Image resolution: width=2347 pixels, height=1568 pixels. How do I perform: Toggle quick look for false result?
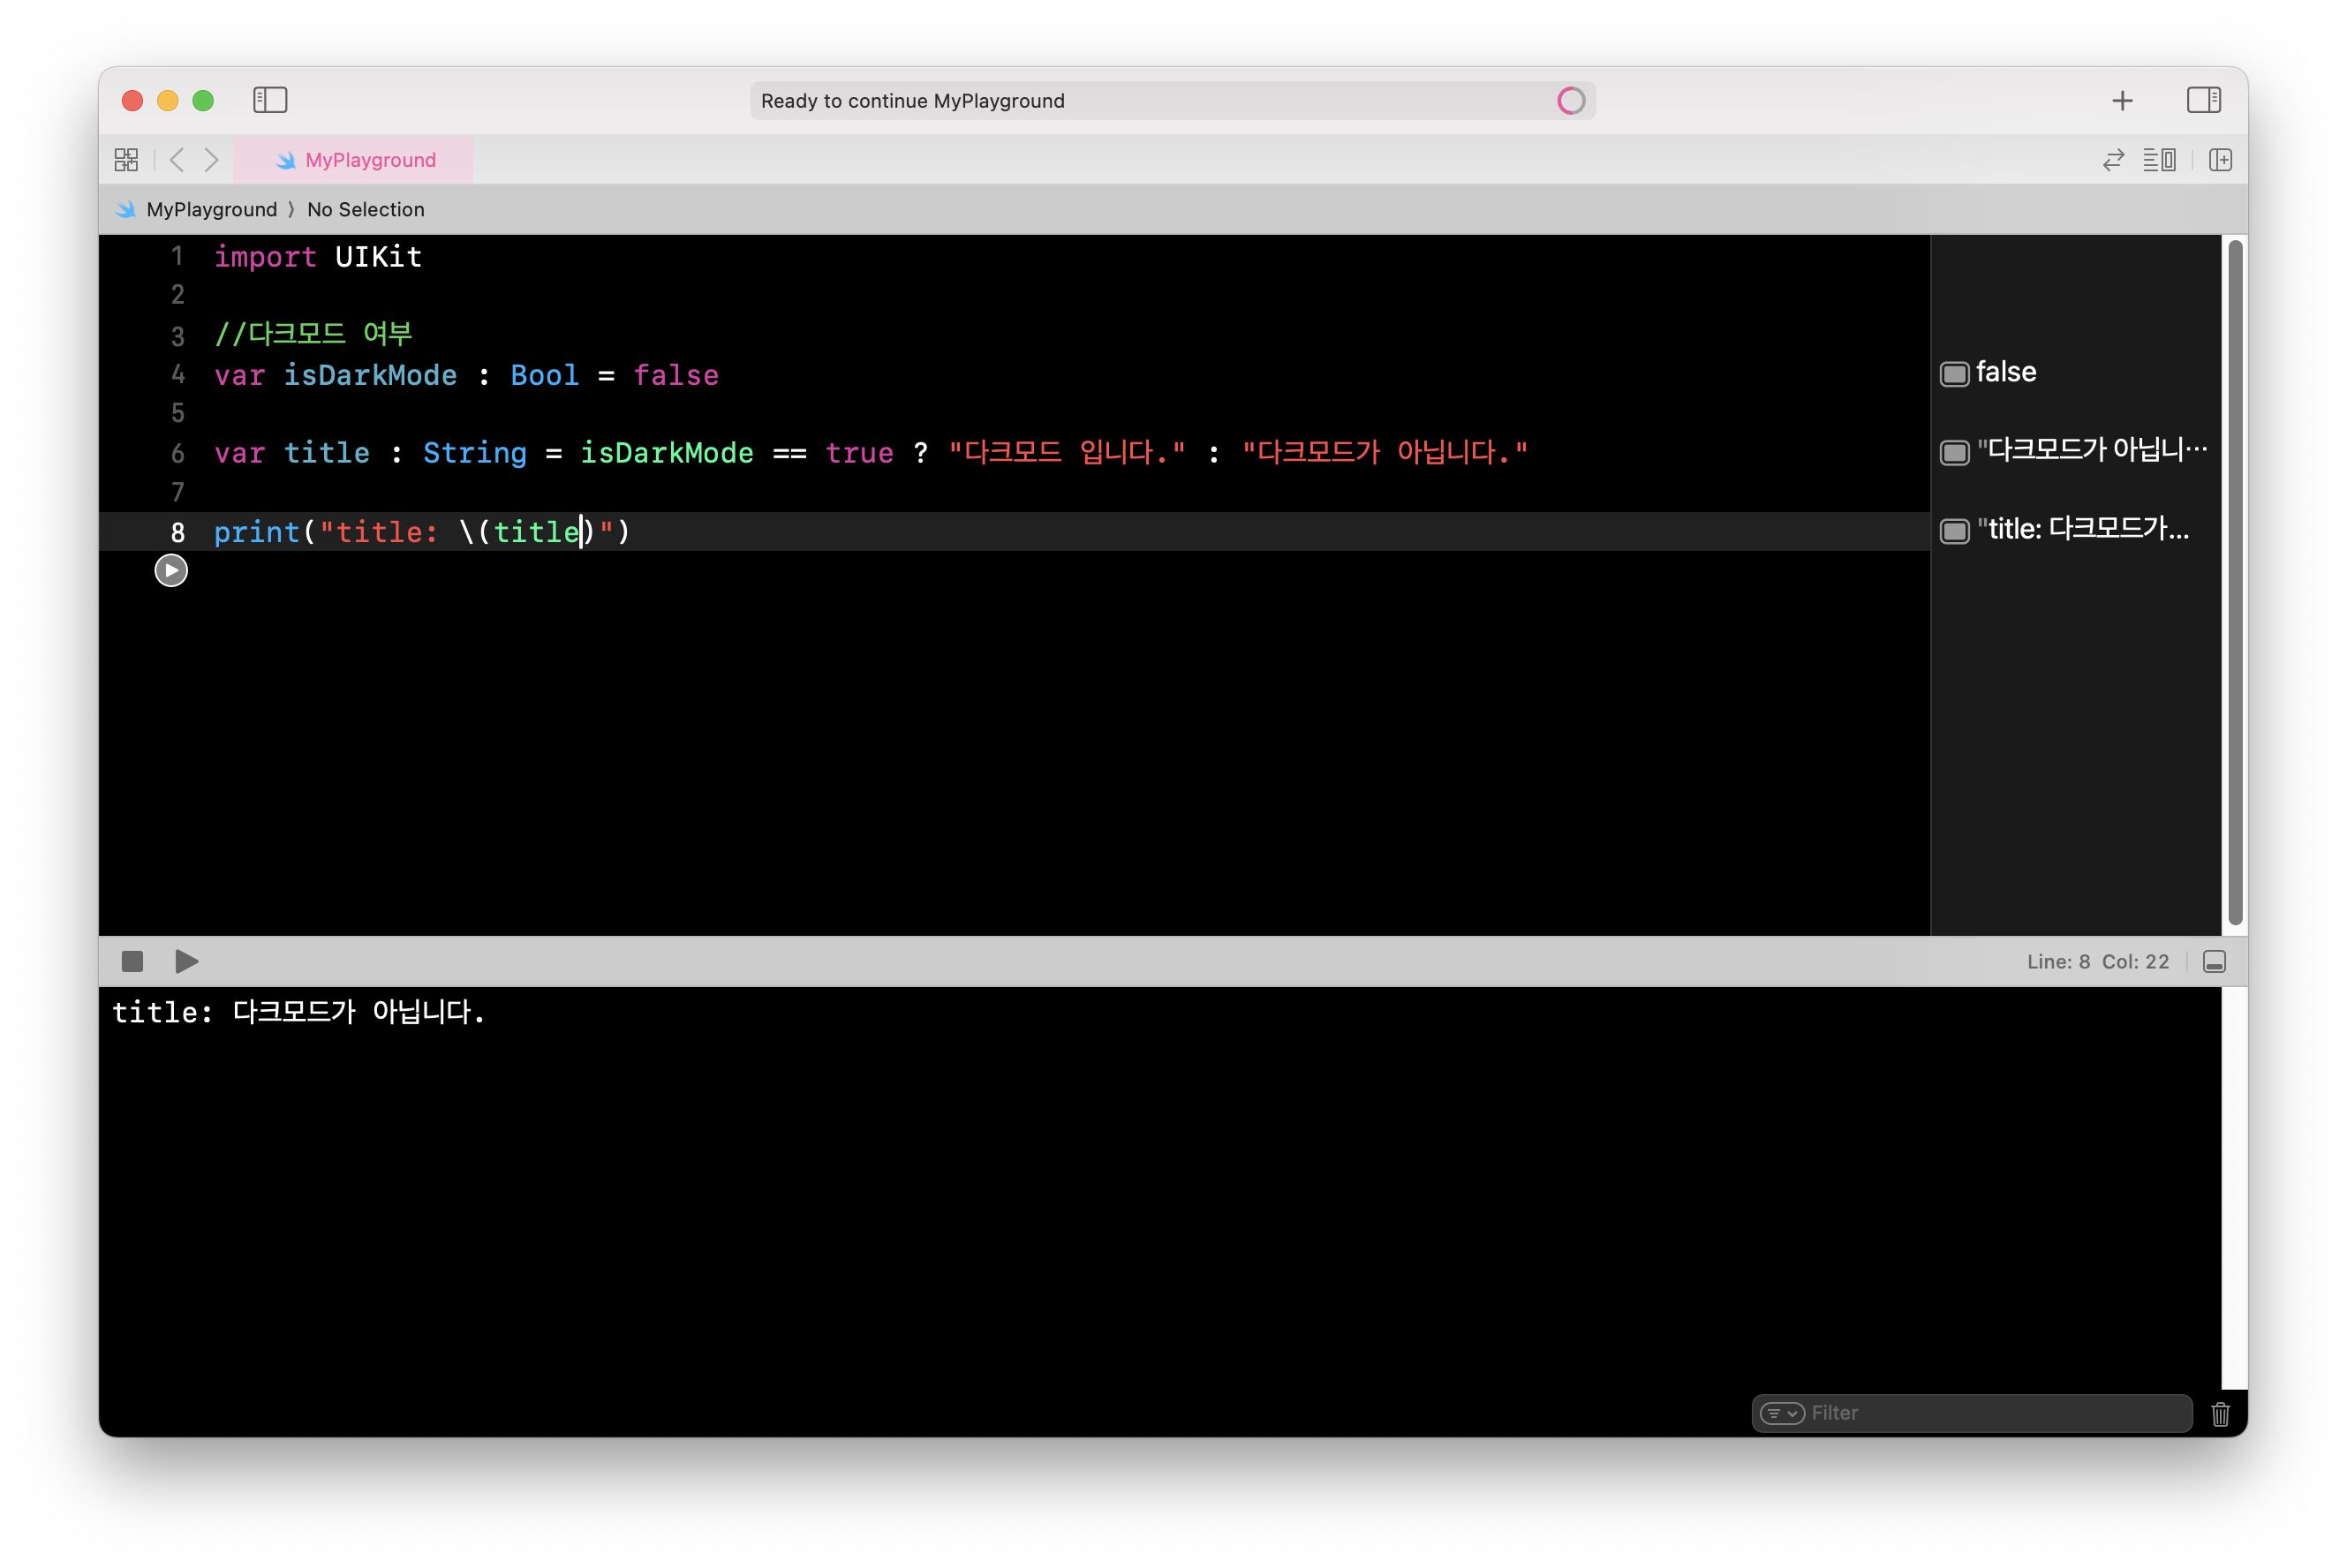tap(1954, 374)
